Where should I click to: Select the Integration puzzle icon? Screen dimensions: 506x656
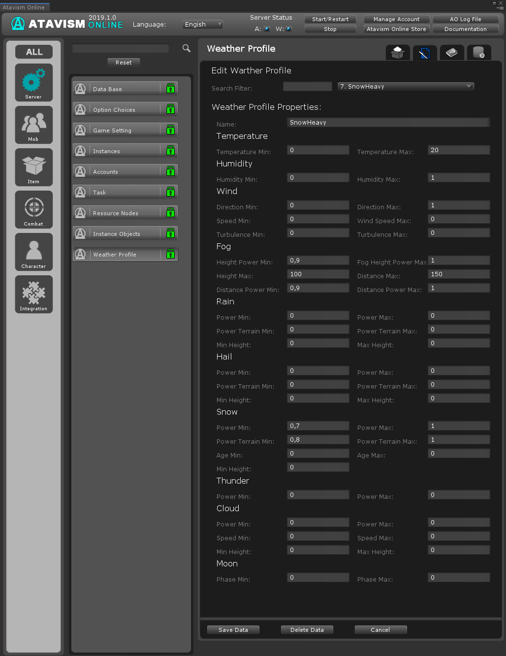(x=33, y=294)
